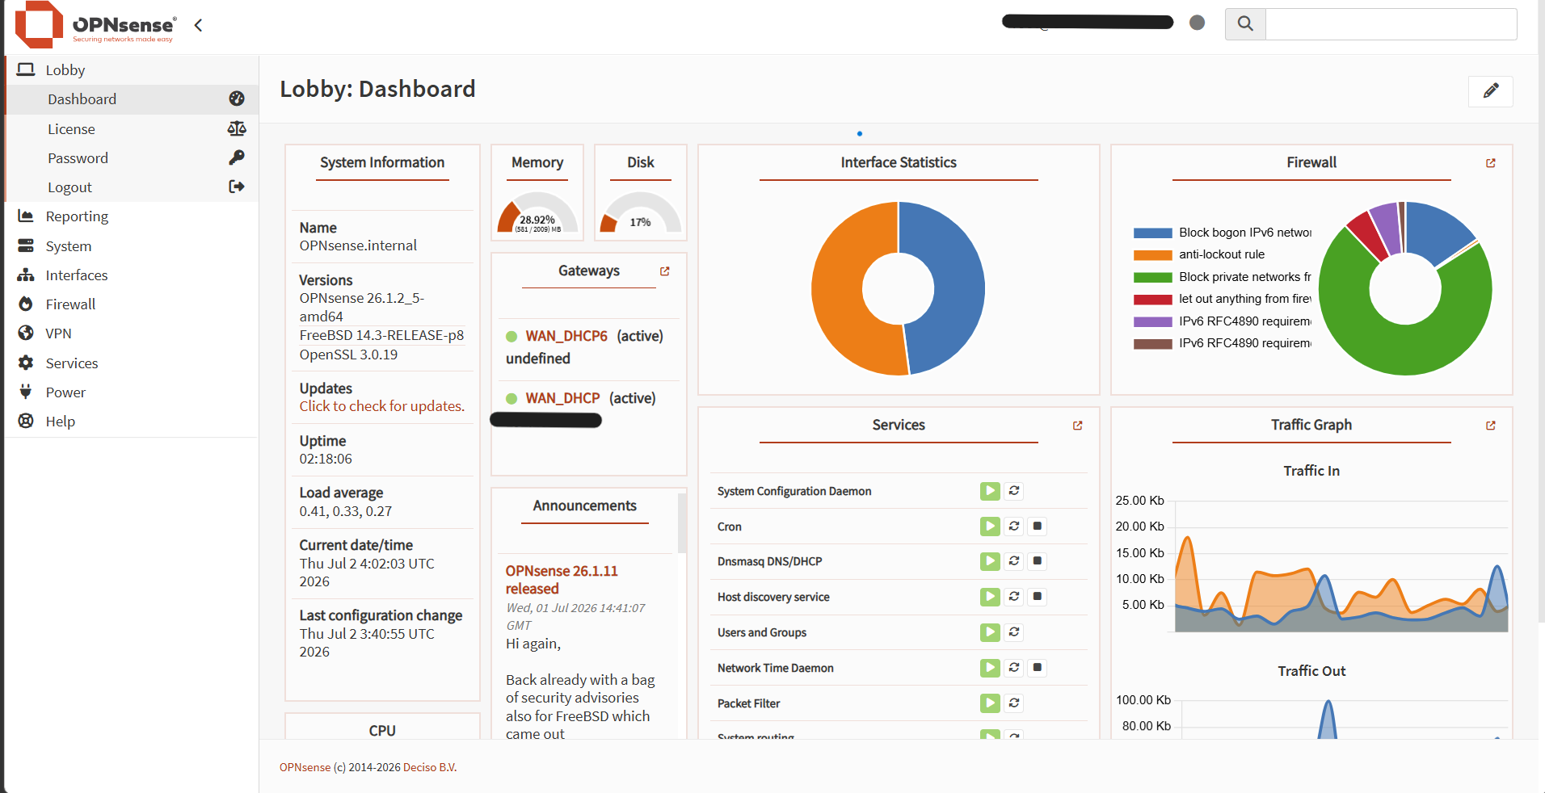Click to check for updates link

pyautogui.click(x=382, y=406)
